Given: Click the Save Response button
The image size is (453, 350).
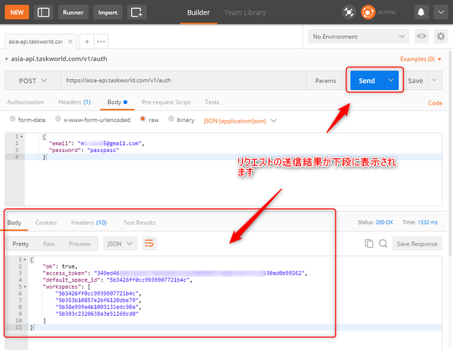Looking at the screenshot, I should pos(417,243).
